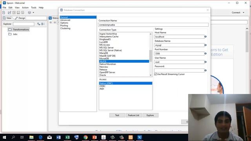This screenshot has height=141, width=251.
Task: Open the Tools menu
Action: coord(34,7)
